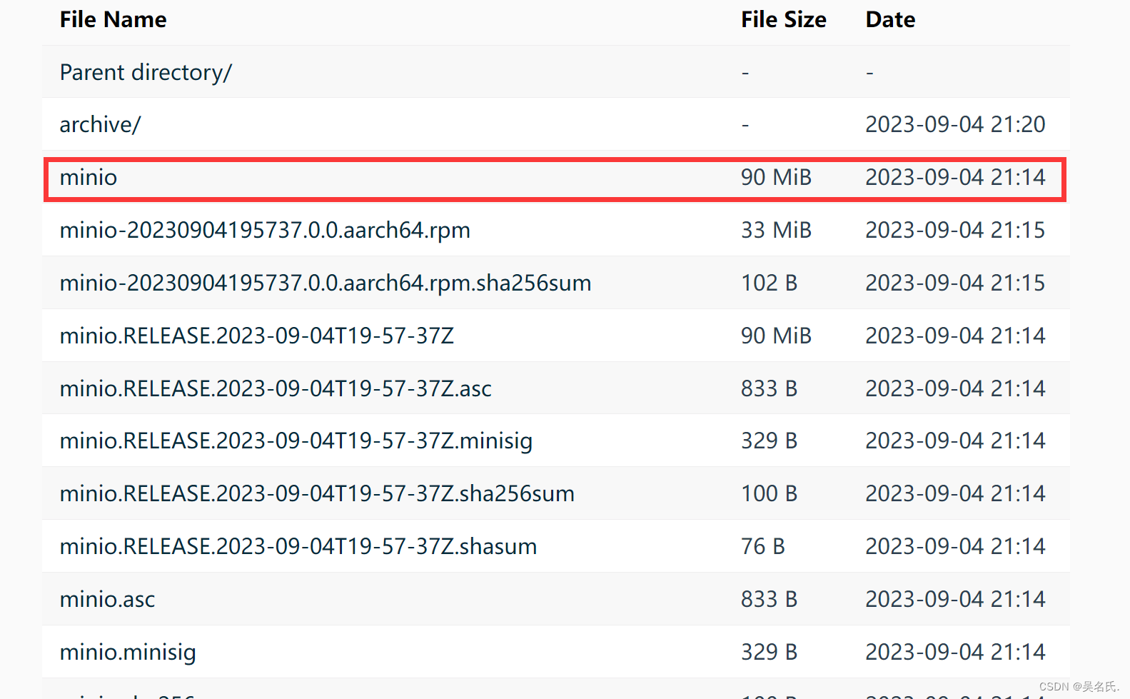Image resolution: width=1130 pixels, height=699 pixels.
Task: Open the Parent directory/ link
Action: tap(146, 72)
